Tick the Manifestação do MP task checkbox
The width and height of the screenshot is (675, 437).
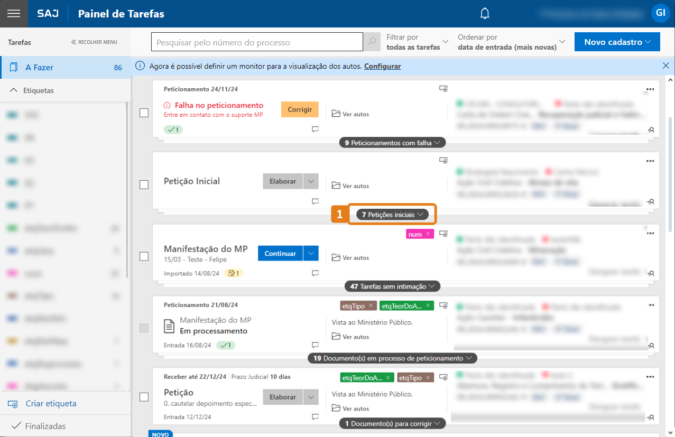point(144,256)
